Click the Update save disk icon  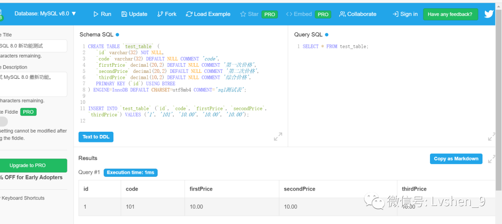124,14
